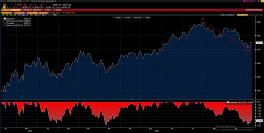
Task: Click the Gráfico de líneas label
Action: pyautogui.click(x=252, y=10)
